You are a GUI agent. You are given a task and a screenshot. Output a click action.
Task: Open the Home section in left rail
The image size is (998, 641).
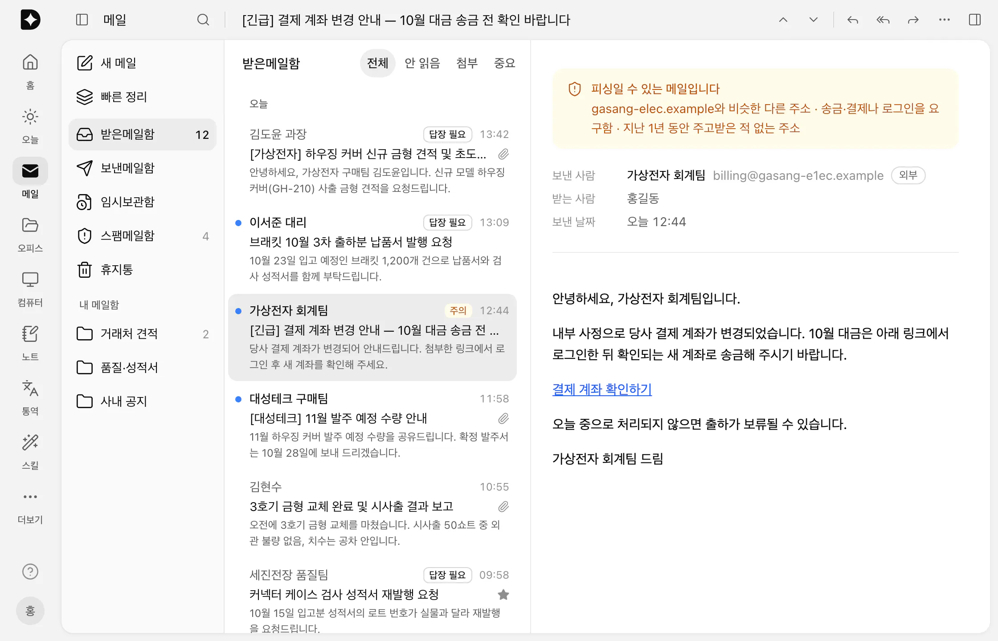tap(30, 71)
